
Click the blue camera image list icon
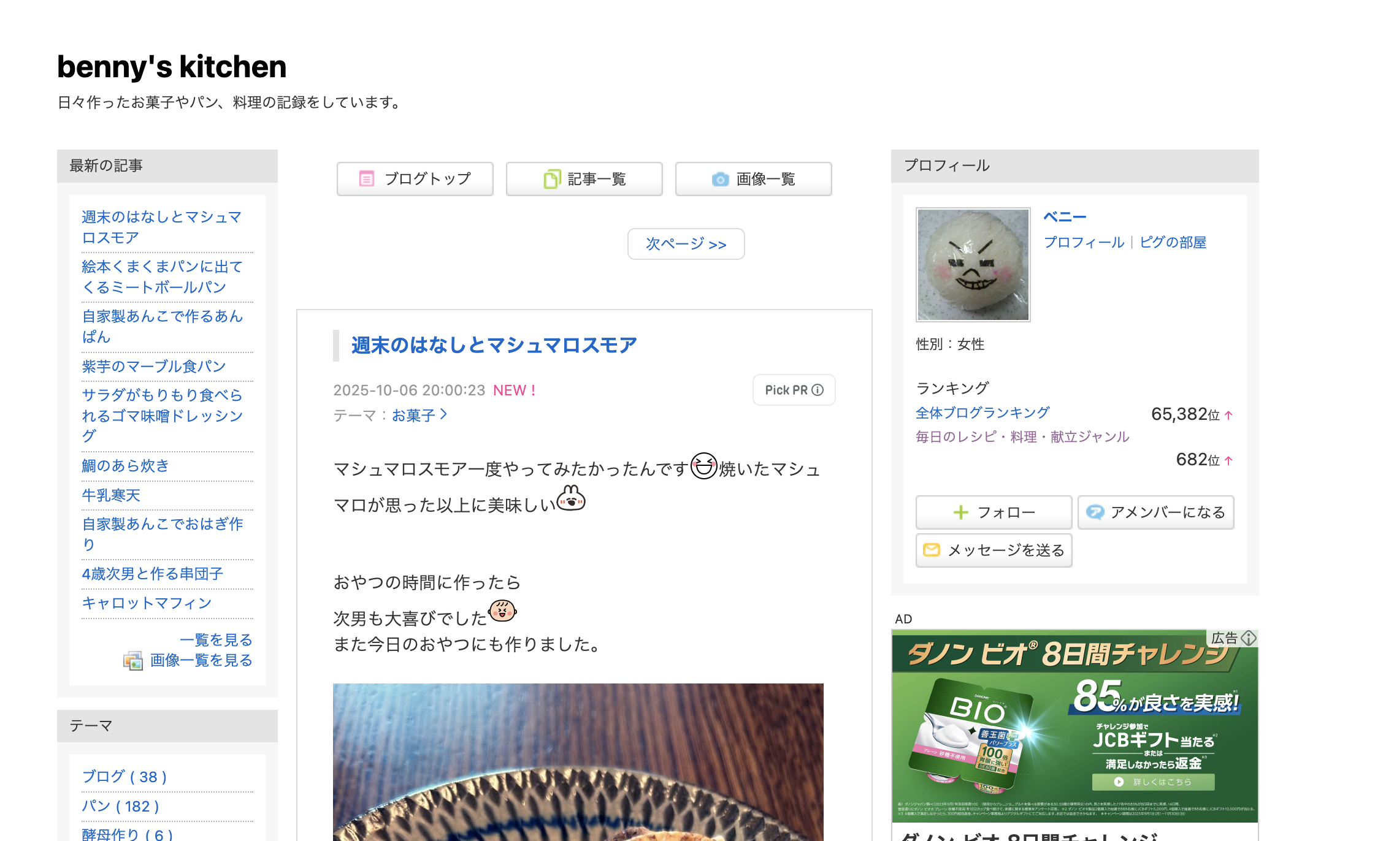click(x=720, y=179)
